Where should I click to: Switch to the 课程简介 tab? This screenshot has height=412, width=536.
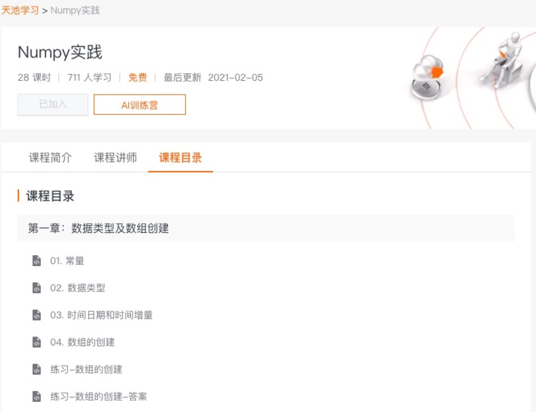pos(50,158)
